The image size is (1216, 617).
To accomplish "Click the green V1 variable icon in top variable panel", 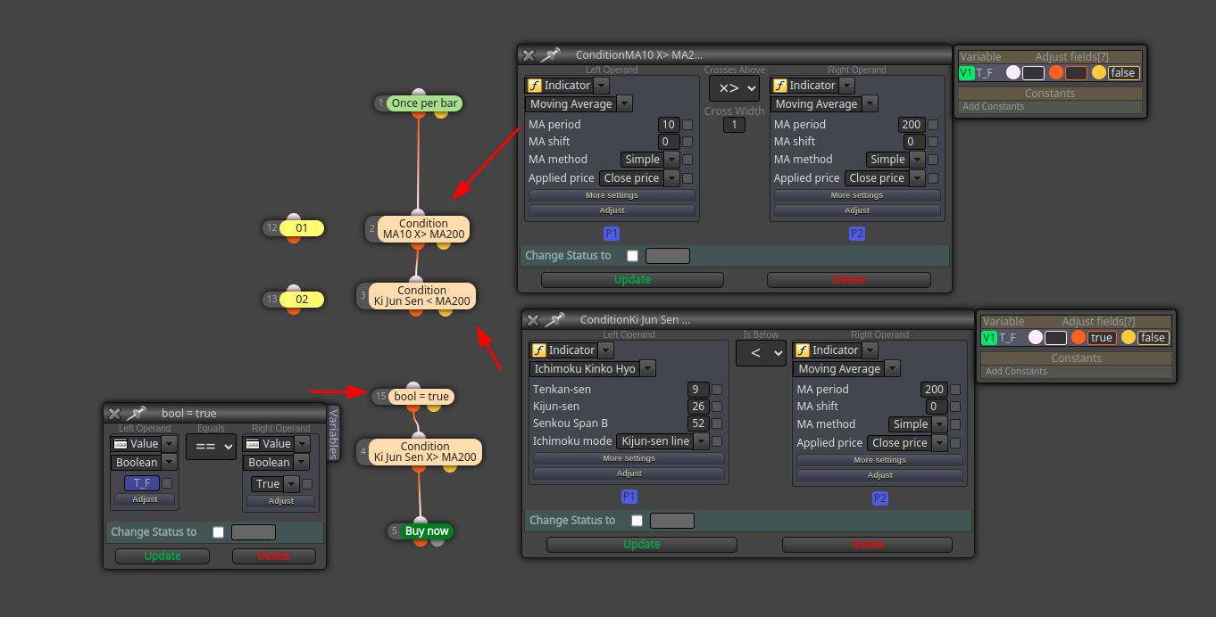I will pyautogui.click(x=966, y=73).
